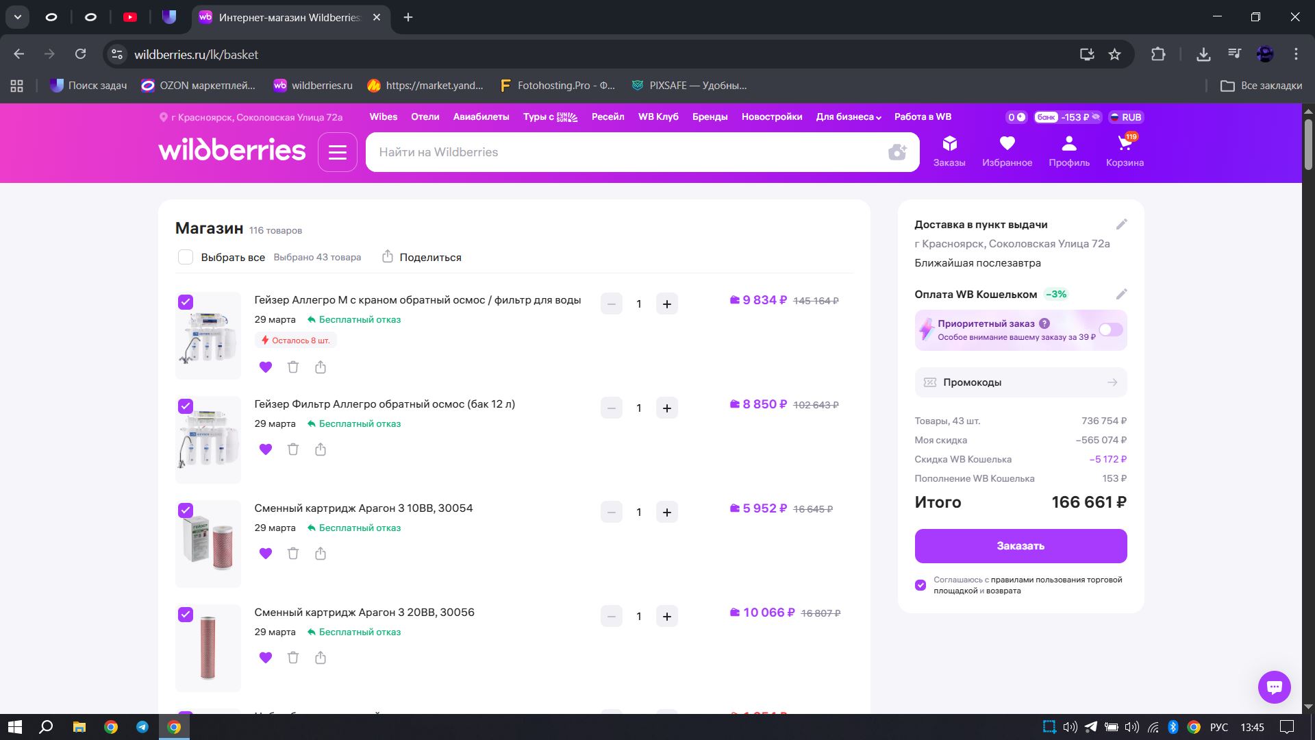The width and height of the screenshot is (1315, 740).
Task: Go to the WB Клуб menu item
Action: tap(657, 117)
